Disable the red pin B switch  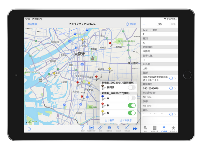point(132,105)
